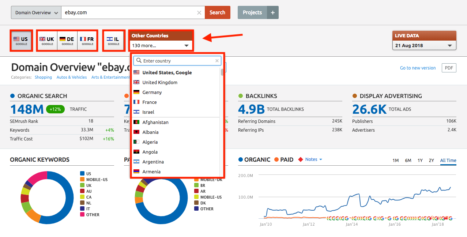This screenshot has height=237, width=467.
Task: Switch to the DE Google database
Action: [x=67, y=41]
